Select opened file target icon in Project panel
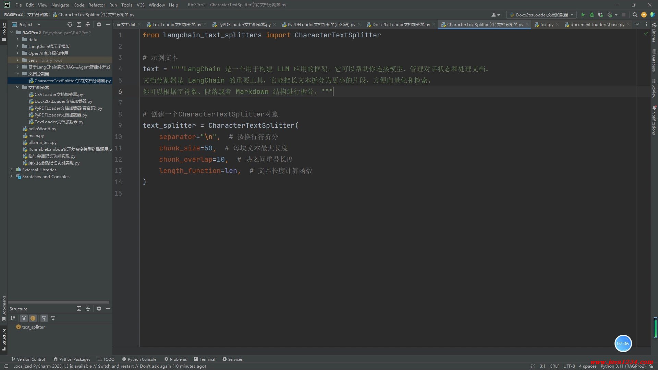This screenshot has height=370, width=658. point(70,24)
